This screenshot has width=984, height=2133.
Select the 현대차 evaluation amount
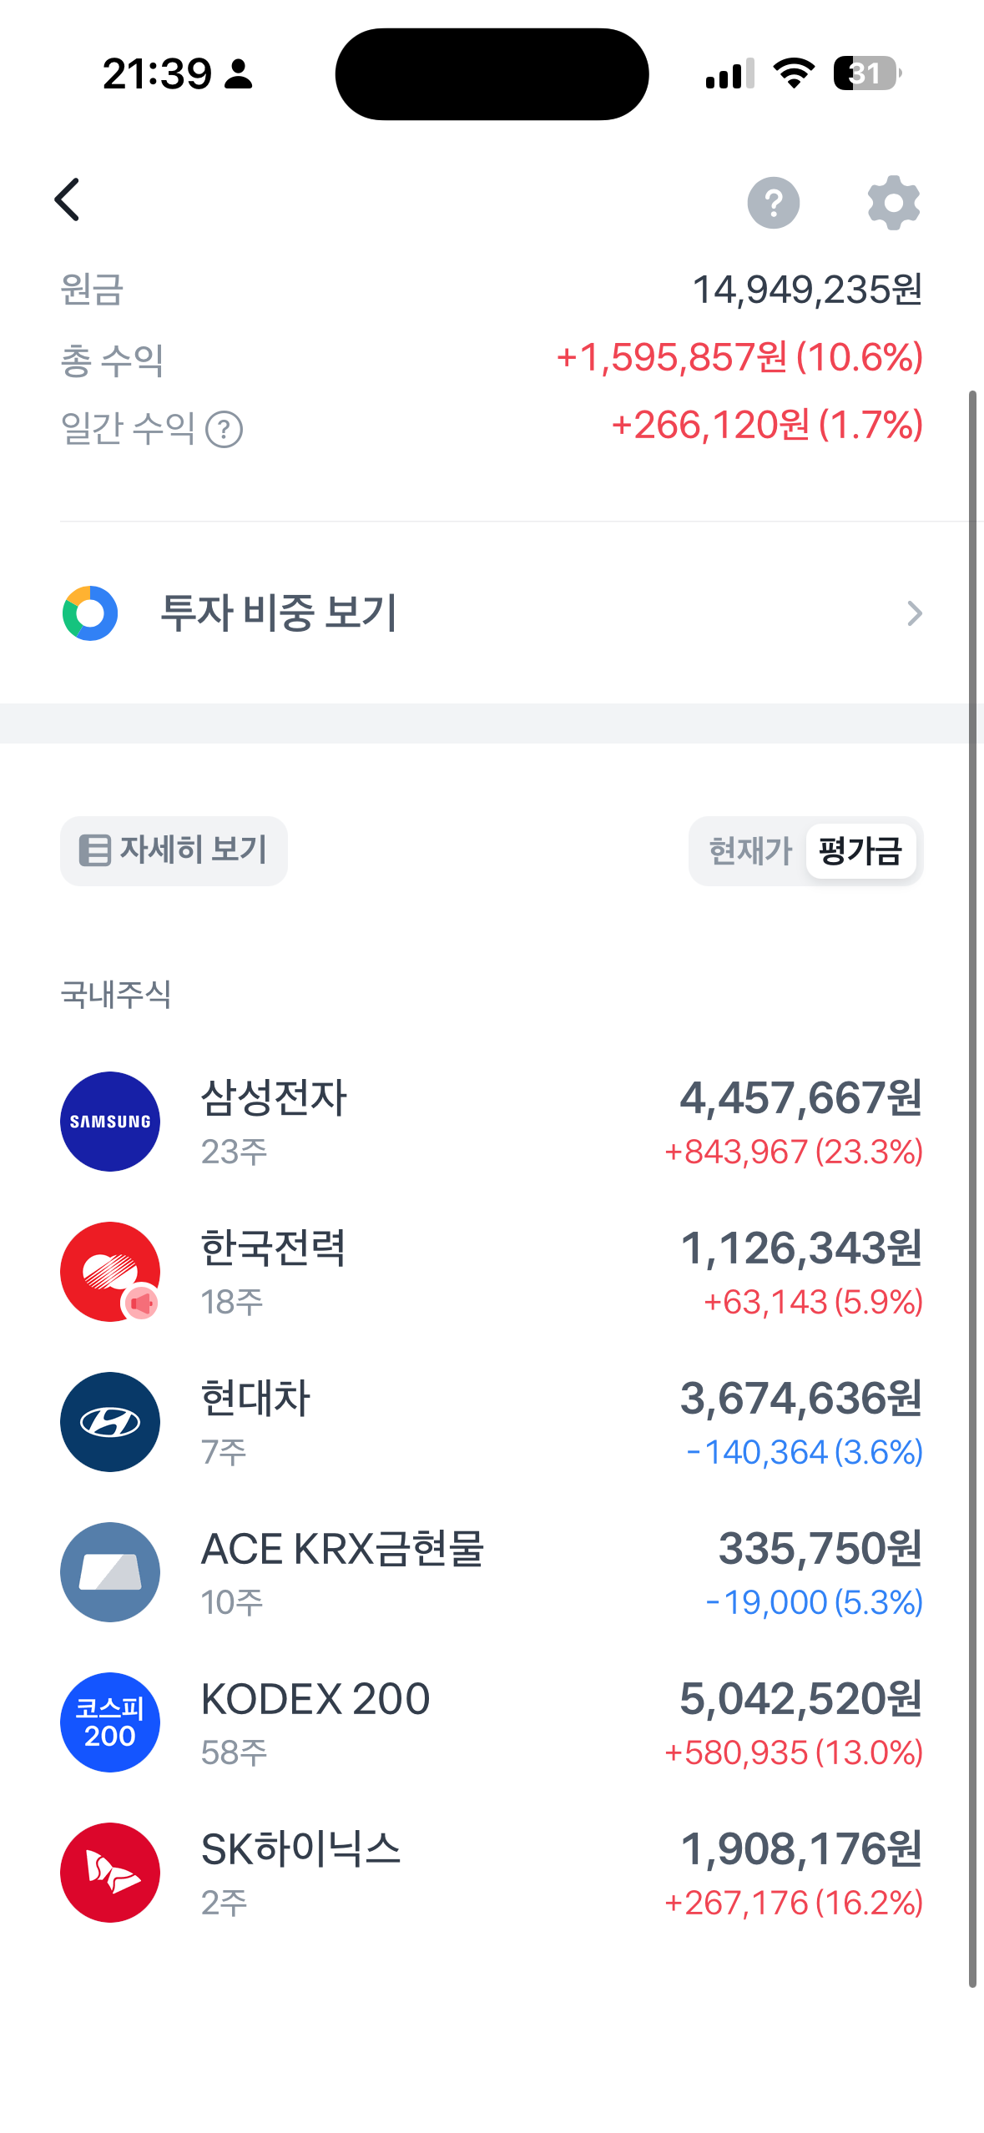pos(801,1399)
